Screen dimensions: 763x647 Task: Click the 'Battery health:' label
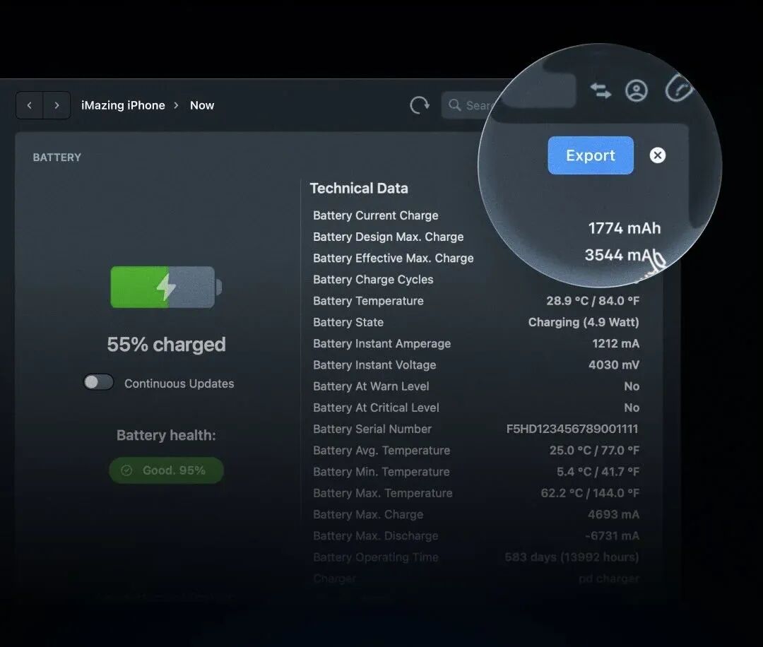tap(167, 435)
